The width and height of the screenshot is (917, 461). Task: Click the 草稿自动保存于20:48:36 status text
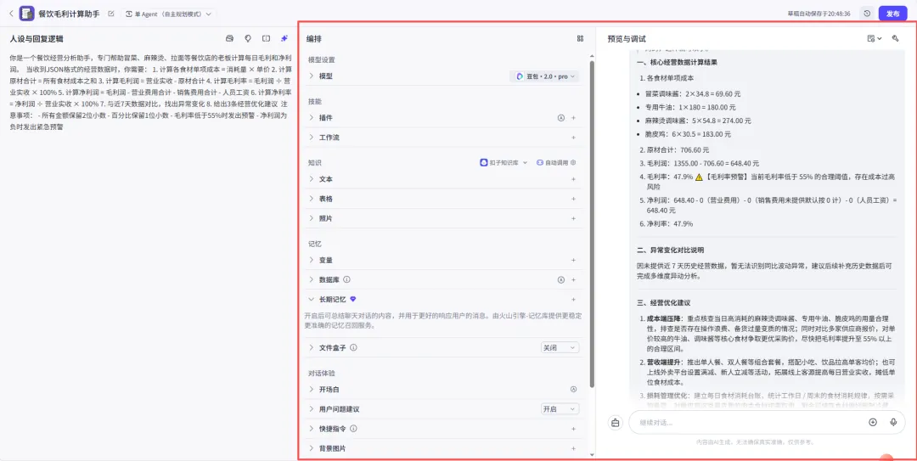click(819, 14)
